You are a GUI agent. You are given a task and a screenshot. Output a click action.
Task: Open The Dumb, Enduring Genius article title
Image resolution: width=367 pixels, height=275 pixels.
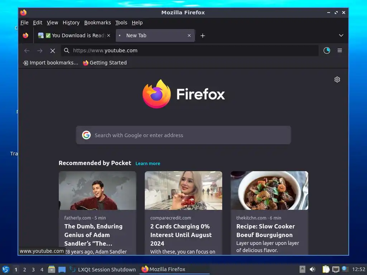coord(94,235)
